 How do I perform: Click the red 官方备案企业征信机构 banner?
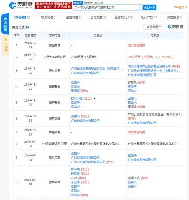coord(53,5)
